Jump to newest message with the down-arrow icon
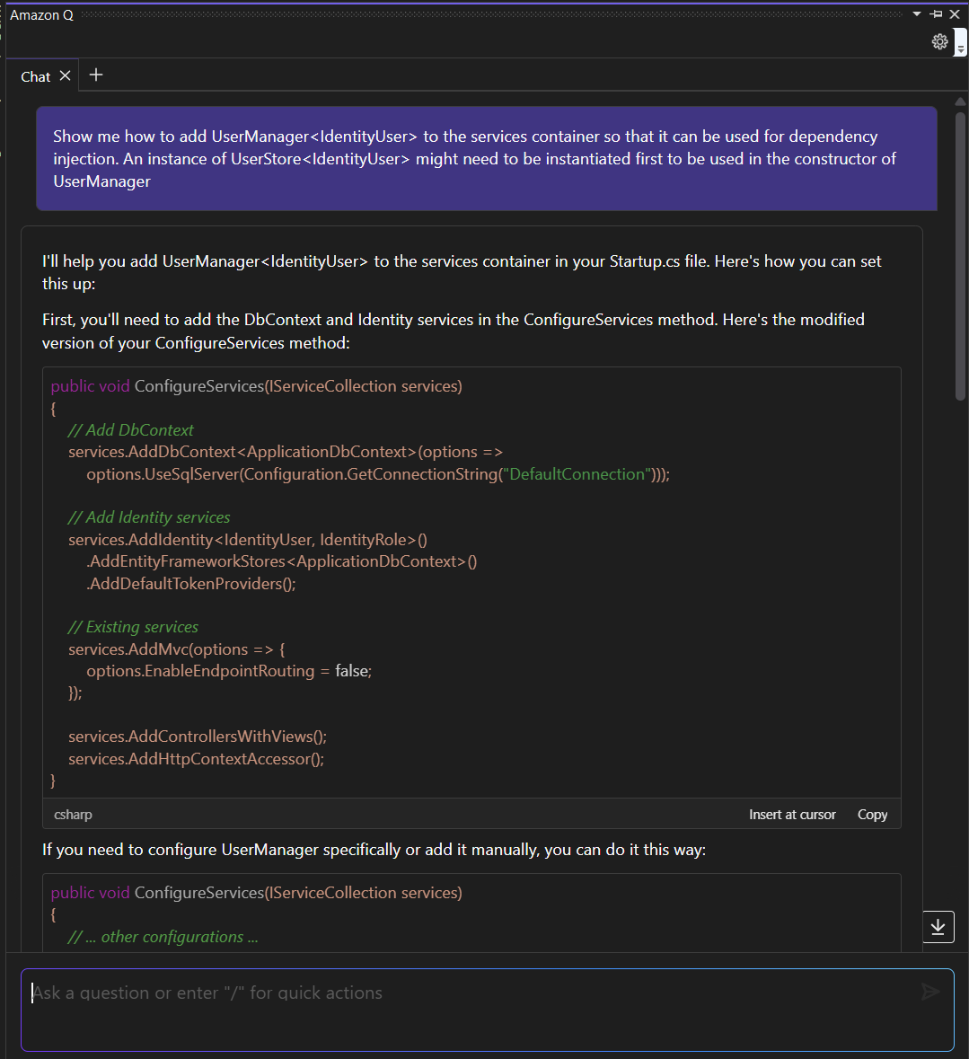This screenshot has width=969, height=1059. pyautogui.click(x=938, y=926)
